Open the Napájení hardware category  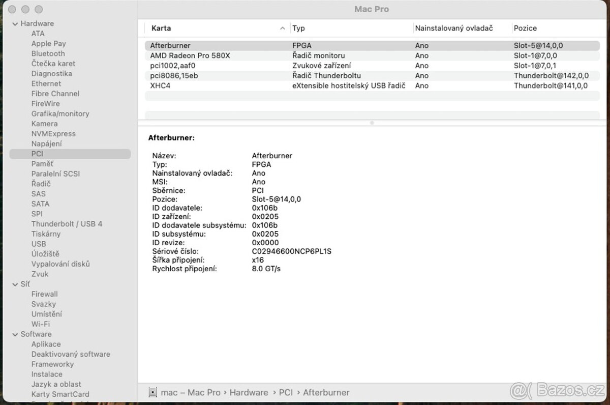coord(46,143)
